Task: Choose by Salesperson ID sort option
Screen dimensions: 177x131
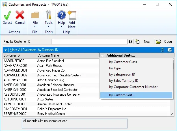Action: tap(122, 74)
